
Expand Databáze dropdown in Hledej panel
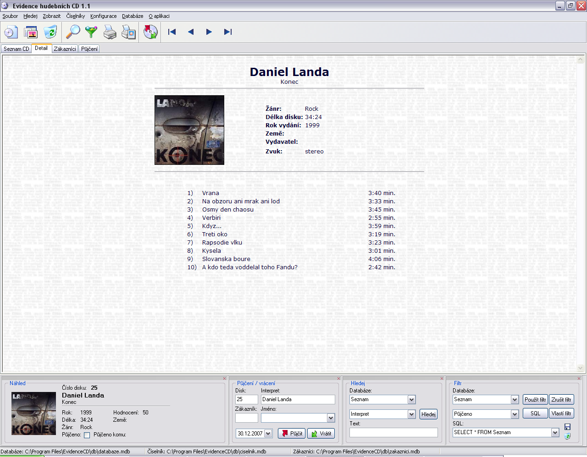(411, 400)
